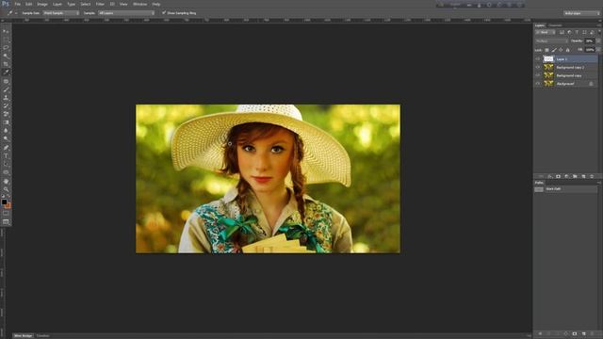Click the foreground color swatch

pyautogui.click(x=4, y=202)
